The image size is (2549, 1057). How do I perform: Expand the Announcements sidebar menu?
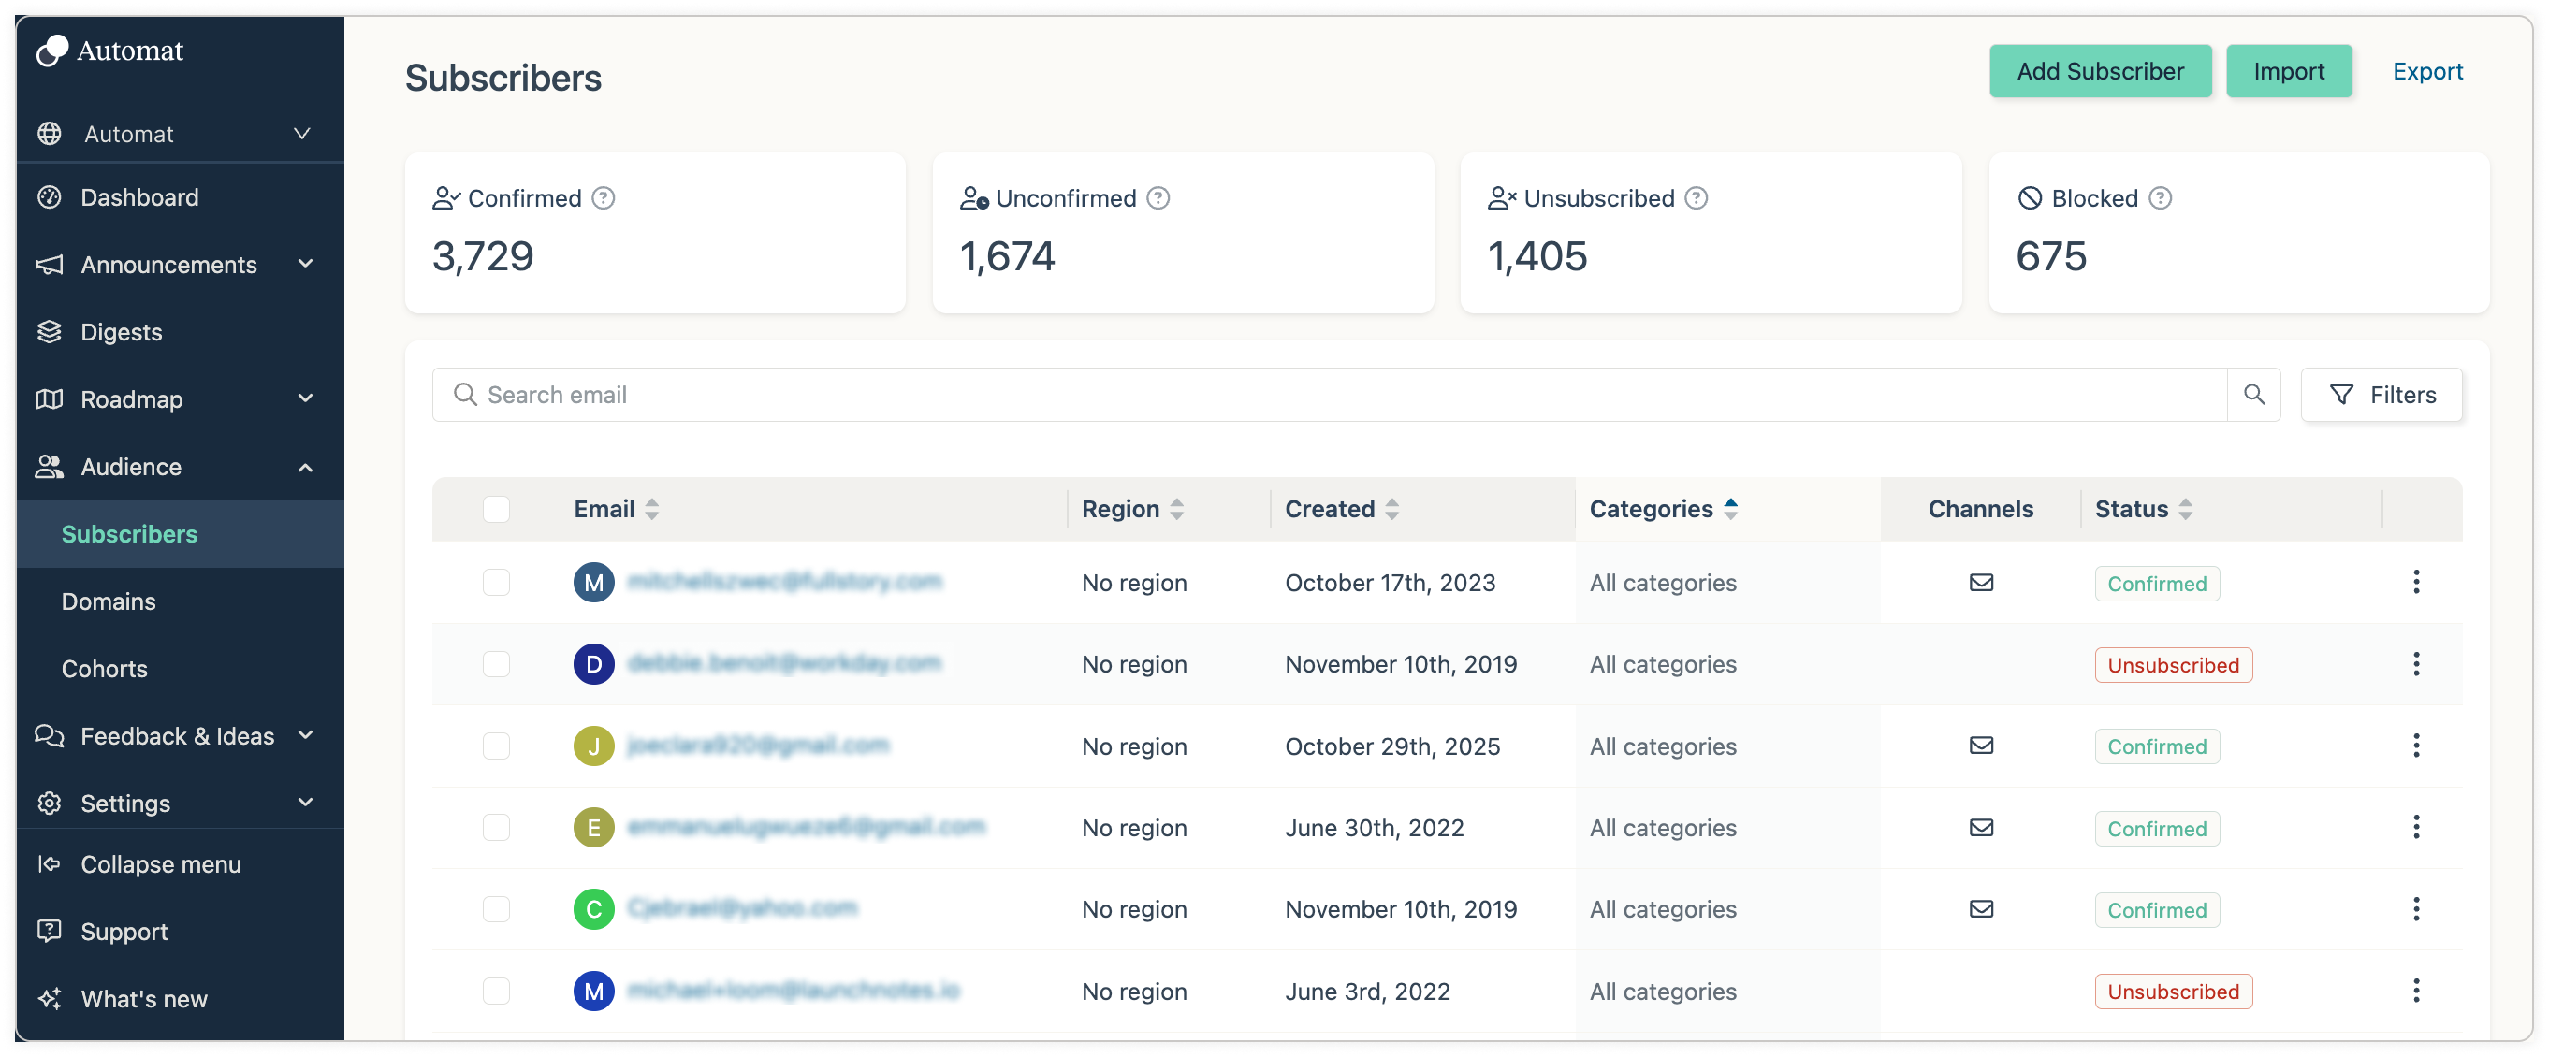coord(305,264)
